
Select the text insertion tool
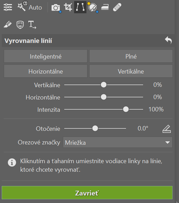point(32,25)
